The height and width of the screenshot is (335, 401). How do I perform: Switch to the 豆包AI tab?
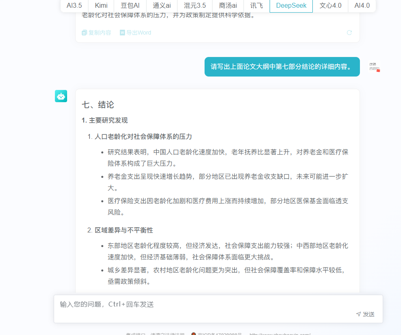click(x=129, y=6)
